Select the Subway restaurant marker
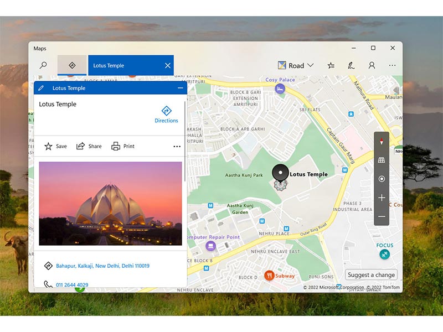This screenshot has width=443, height=332. [x=269, y=275]
